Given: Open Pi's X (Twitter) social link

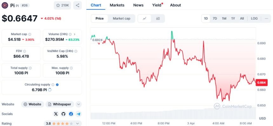Looking at the screenshot, I should pyautogui.click(x=56, y=114).
